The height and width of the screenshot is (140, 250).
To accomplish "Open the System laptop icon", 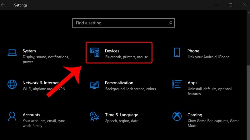I will 12,53.
